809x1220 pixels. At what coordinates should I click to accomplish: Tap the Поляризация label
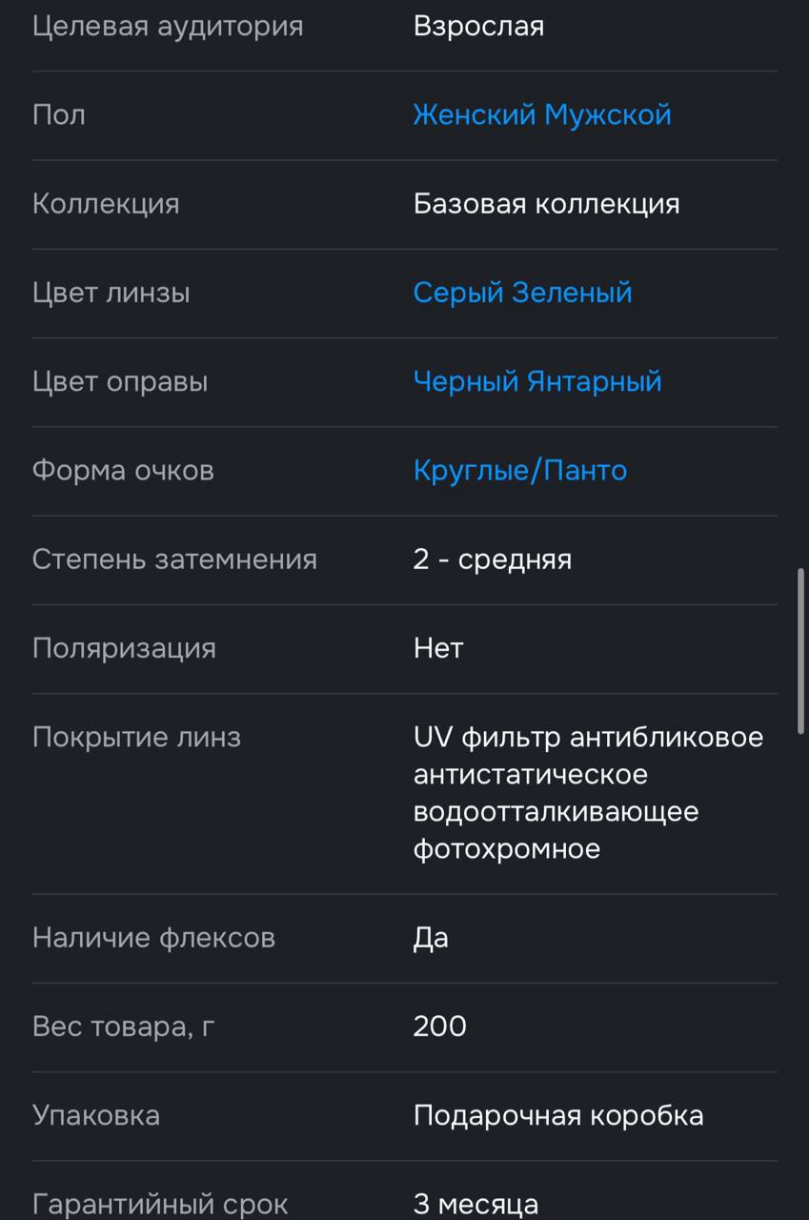tap(124, 648)
